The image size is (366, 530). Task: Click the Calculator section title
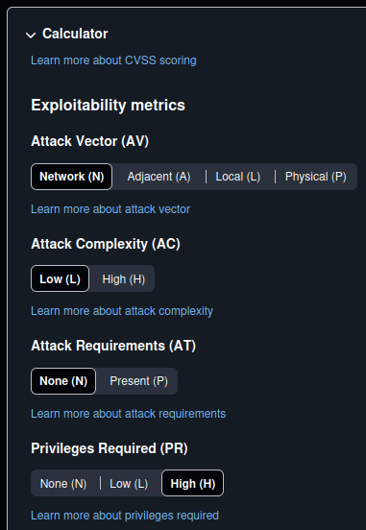(75, 34)
